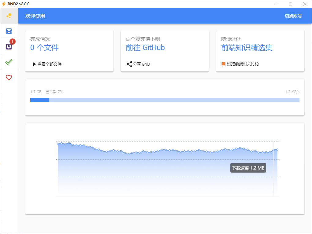
Task: Click the 0 个文件 completion count
Action: [44, 48]
